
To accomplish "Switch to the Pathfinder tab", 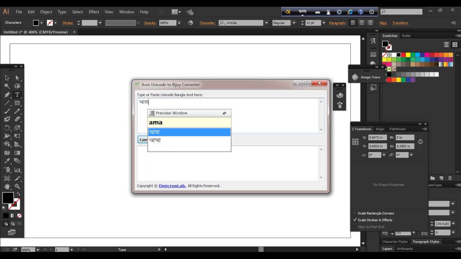I will click(x=398, y=129).
